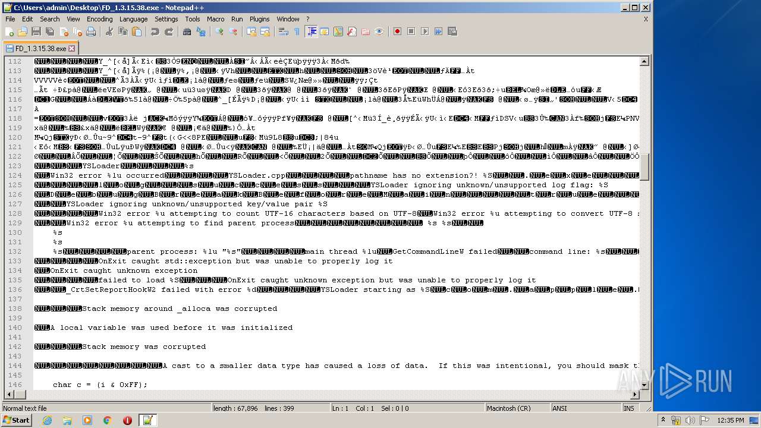Click the vertical scrollbar thumb
Viewport: 761px width, 428px height.
pyautogui.click(x=644, y=167)
